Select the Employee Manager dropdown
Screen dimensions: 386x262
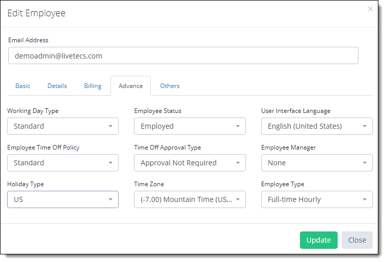tap(317, 163)
